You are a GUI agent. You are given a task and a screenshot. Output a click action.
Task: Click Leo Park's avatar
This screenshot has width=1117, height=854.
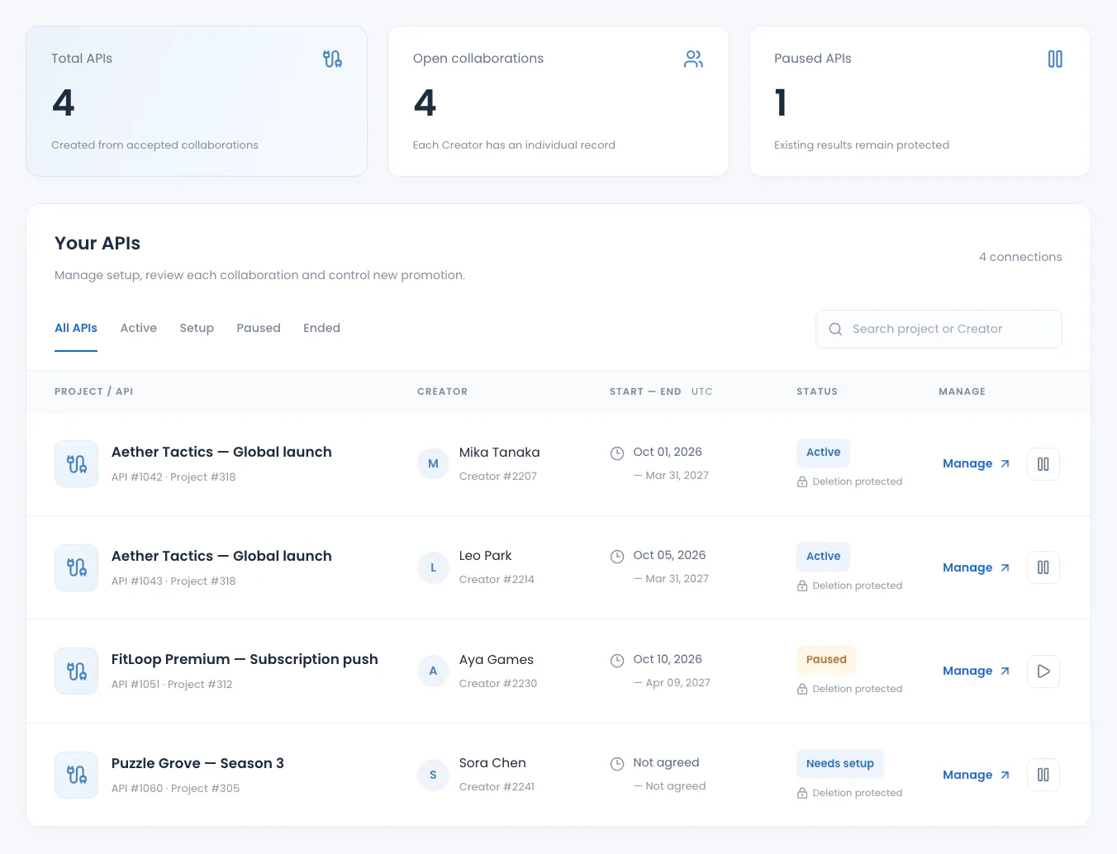tap(433, 567)
